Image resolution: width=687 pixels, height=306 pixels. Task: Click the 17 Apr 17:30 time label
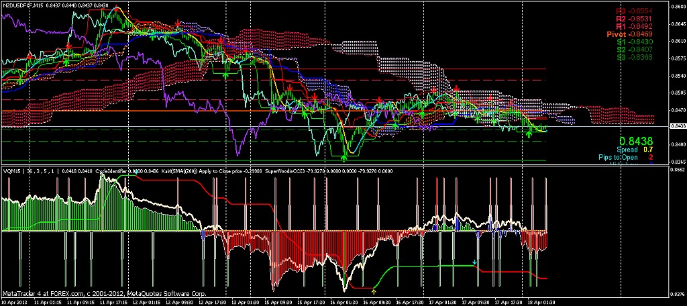(x=507, y=303)
